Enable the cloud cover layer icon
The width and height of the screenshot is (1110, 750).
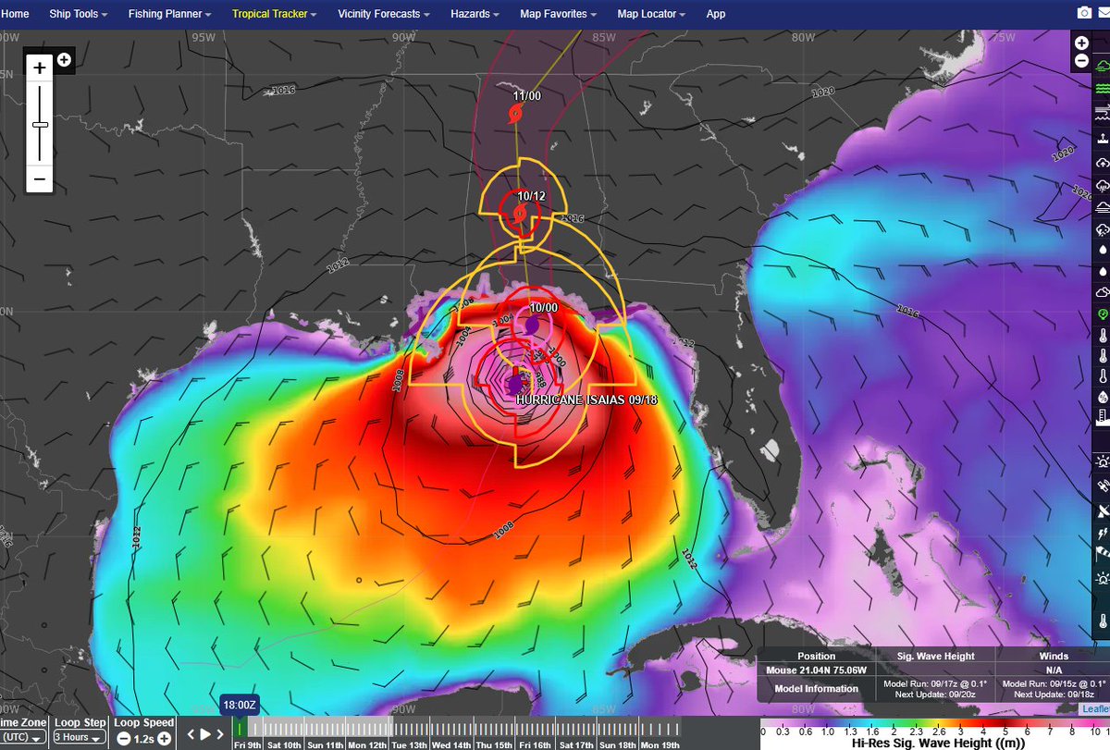click(x=1102, y=292)
